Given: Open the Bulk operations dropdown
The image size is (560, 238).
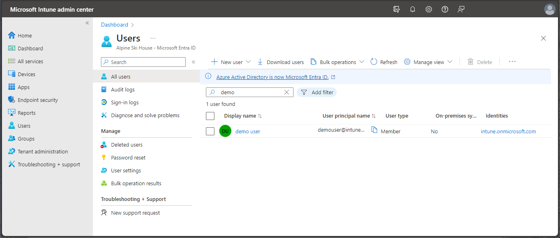Looking at the screenshot, I should 362,62.
